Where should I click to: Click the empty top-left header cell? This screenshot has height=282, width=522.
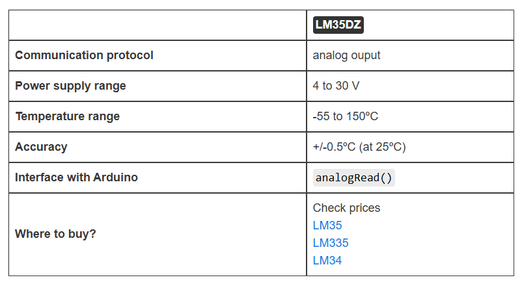(x=158, y=25)
